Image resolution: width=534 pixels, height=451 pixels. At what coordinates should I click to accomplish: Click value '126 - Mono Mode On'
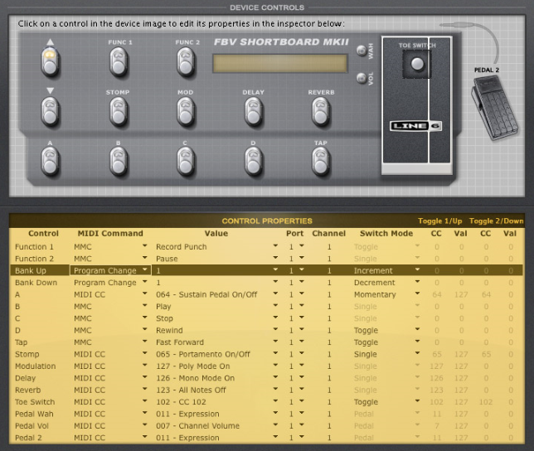pos(195,378)
